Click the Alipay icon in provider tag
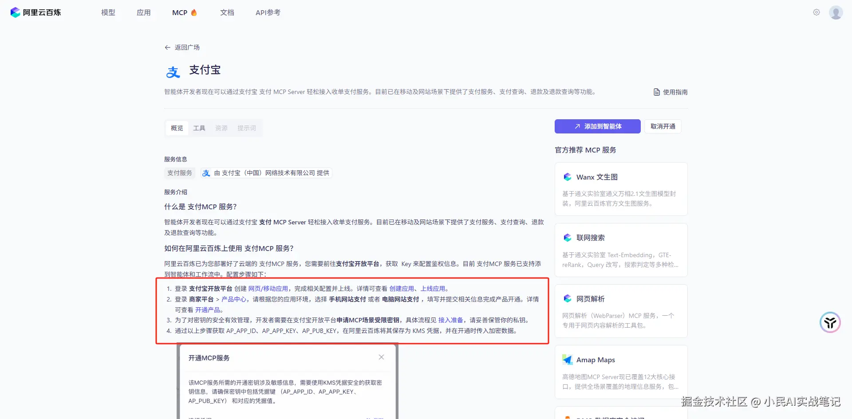The width and height of the screenshot is (852, 419). [x=206, y=173]
